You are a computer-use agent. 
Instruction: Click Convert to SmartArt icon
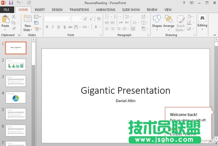(144, 29)
